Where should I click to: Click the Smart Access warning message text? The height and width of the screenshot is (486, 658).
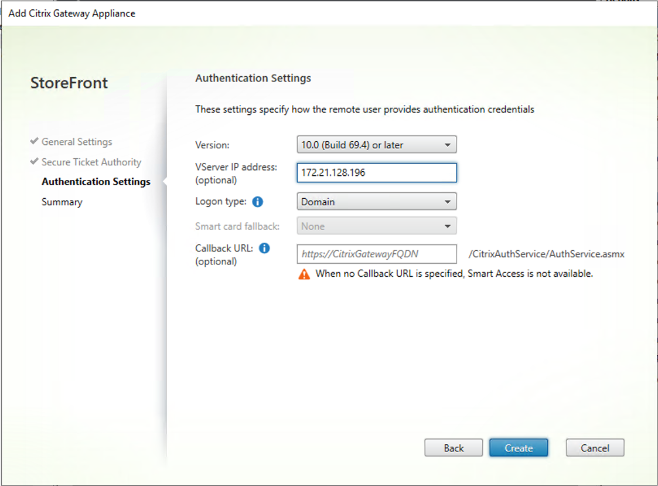point(455,274)
